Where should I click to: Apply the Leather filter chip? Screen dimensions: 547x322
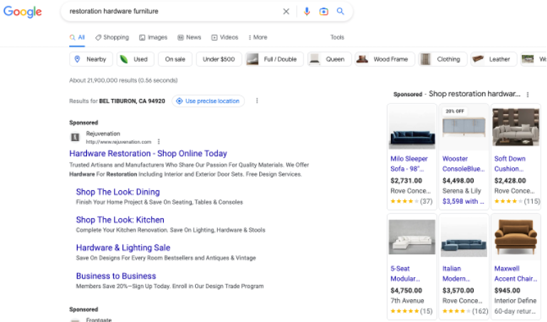(494, 59)
